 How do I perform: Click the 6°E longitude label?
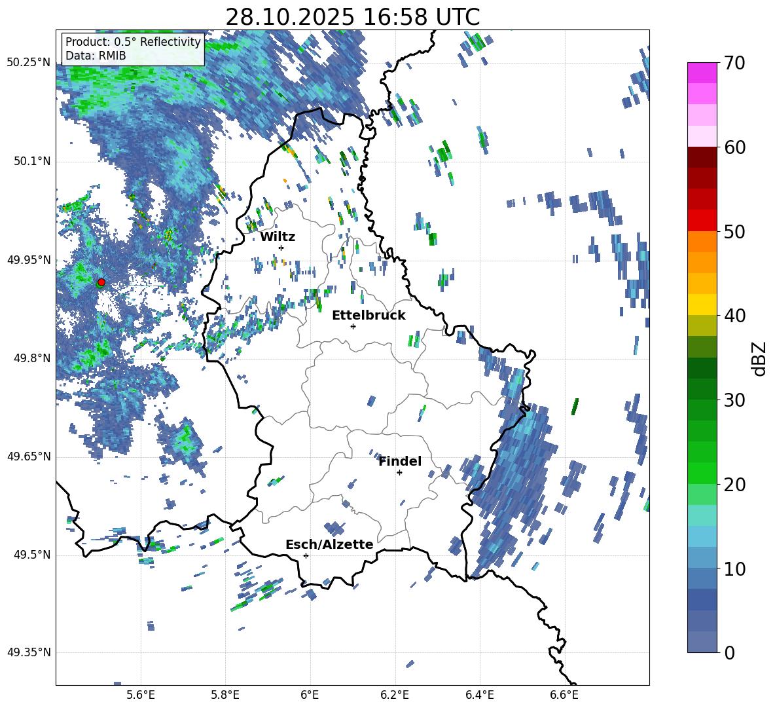tap(310, 695)
